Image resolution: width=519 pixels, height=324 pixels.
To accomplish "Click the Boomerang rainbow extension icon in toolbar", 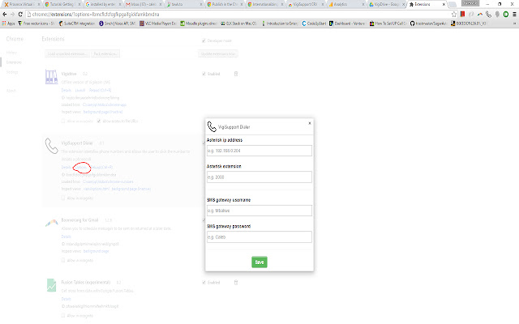I will click(480, 15).
